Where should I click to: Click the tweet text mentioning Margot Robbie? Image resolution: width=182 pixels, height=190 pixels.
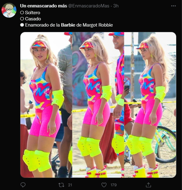click(69, 25)
